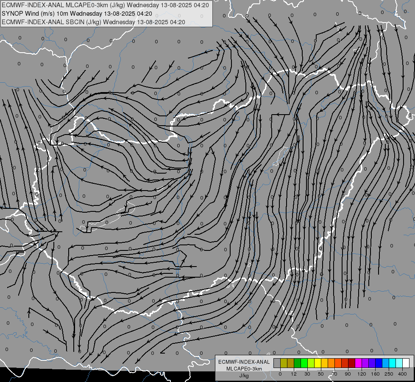
Task: Click the 'SYNOP Wind (m/s) 10m' title line
Action: [x=77, y=14]
